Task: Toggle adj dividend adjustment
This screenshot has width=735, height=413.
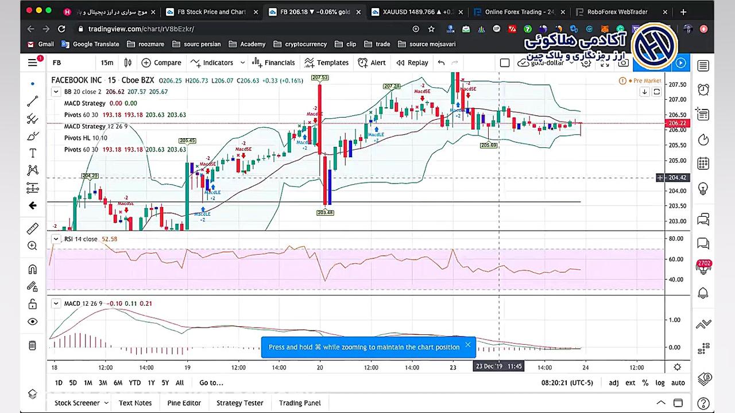Action: [614, 383]
